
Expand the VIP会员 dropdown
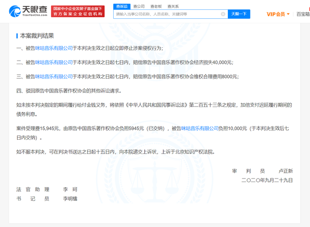tap(278, 14)
